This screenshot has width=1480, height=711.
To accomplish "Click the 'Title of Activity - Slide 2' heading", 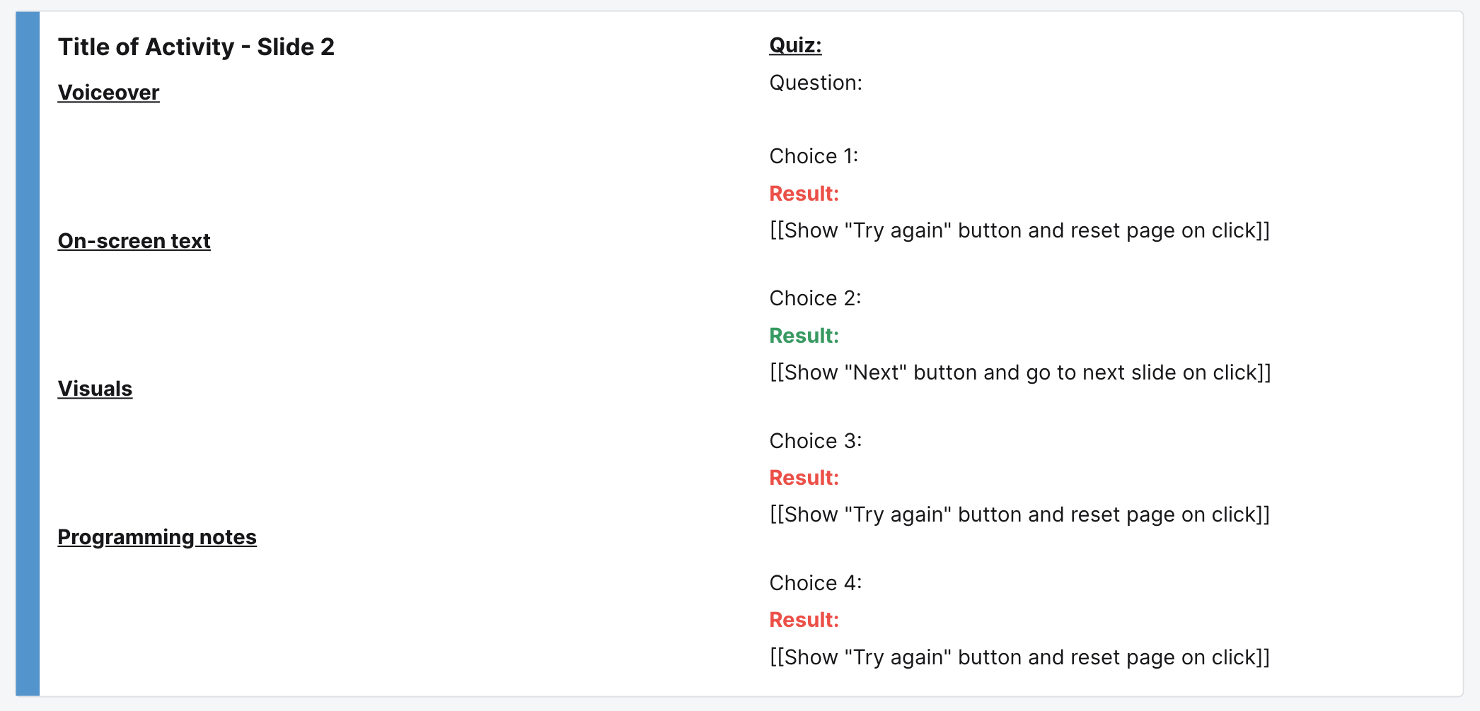I will (x=196, y=47).
